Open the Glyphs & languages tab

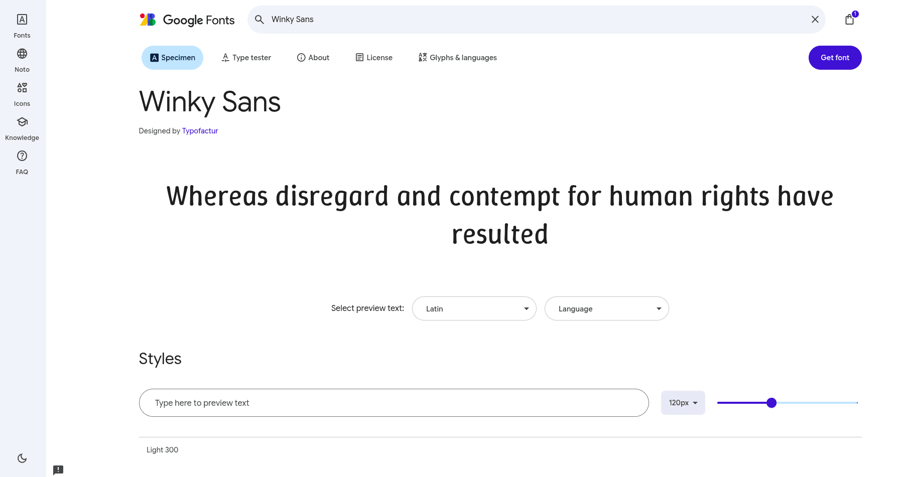(457, 57)
